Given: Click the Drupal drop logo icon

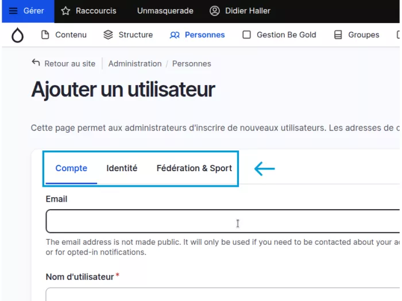Looking at the screenshot, I should pyautogui.click(x=17, y=35).
